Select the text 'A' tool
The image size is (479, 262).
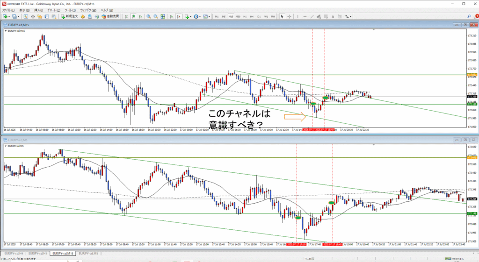pos(333,16)
